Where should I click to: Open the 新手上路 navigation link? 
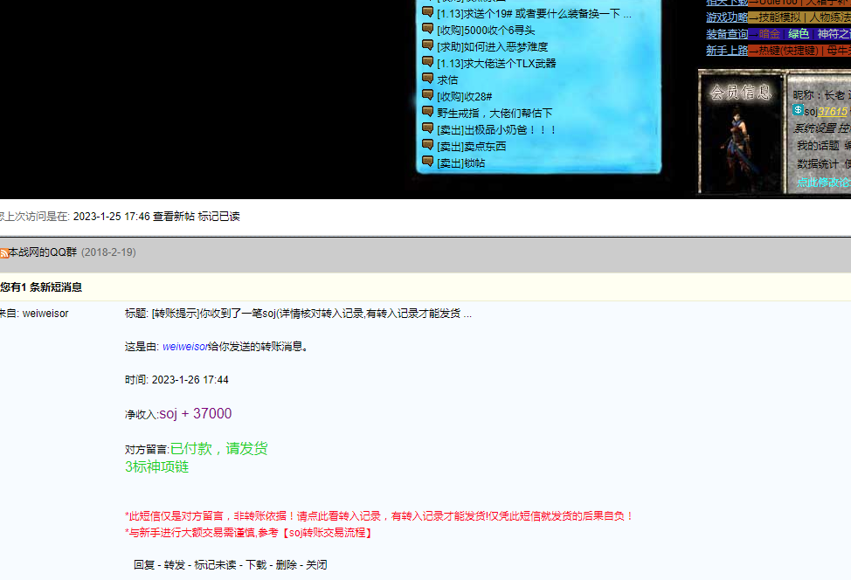point(727,51)
